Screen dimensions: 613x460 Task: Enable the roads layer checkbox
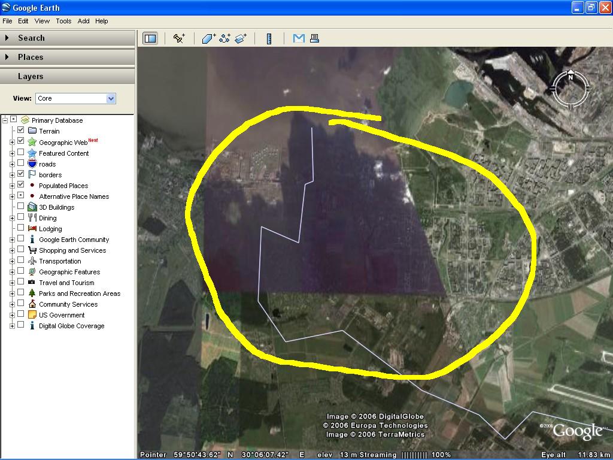[x=21, y=164]
